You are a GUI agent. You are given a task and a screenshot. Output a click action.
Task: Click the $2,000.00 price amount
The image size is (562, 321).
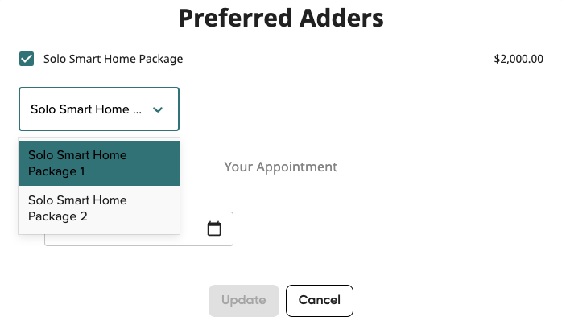(519, 59)
